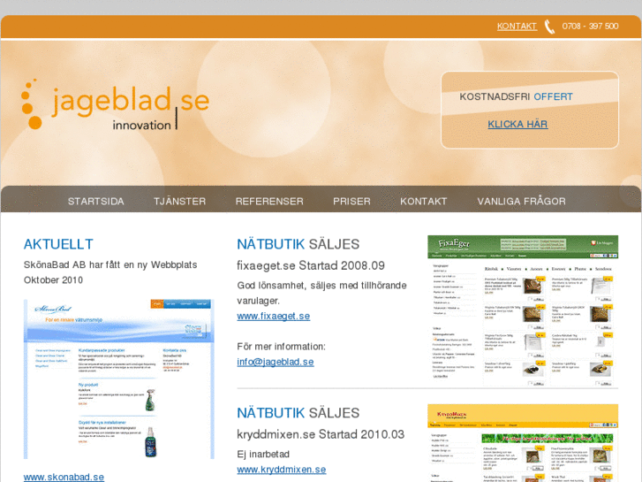
Task: Visit the www.skonabad.se link
Action: tap(64, 477)
